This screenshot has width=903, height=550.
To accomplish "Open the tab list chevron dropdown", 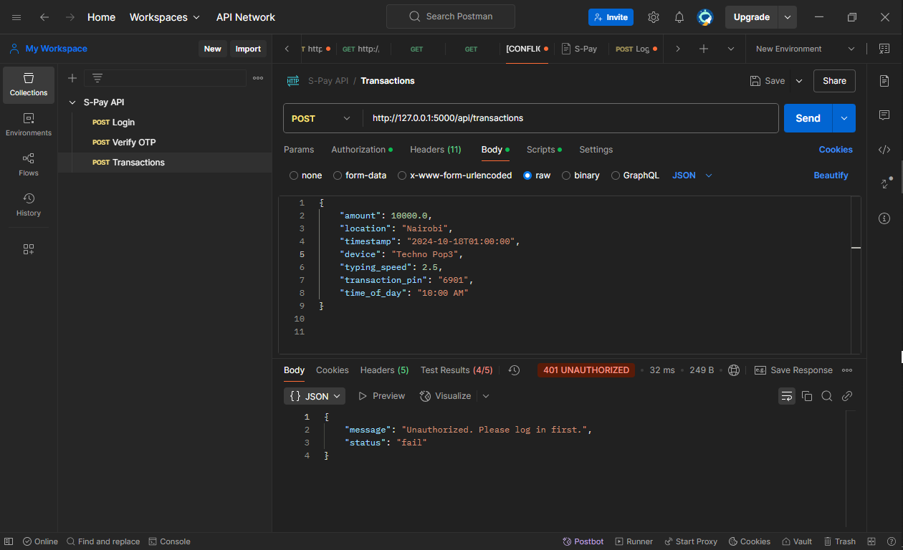I will click(x=731, y=49).
